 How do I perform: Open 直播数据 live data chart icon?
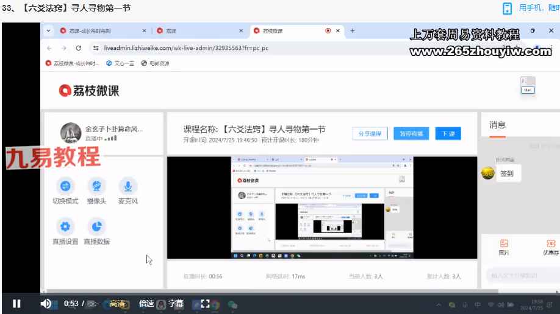(x=95, y=227)
